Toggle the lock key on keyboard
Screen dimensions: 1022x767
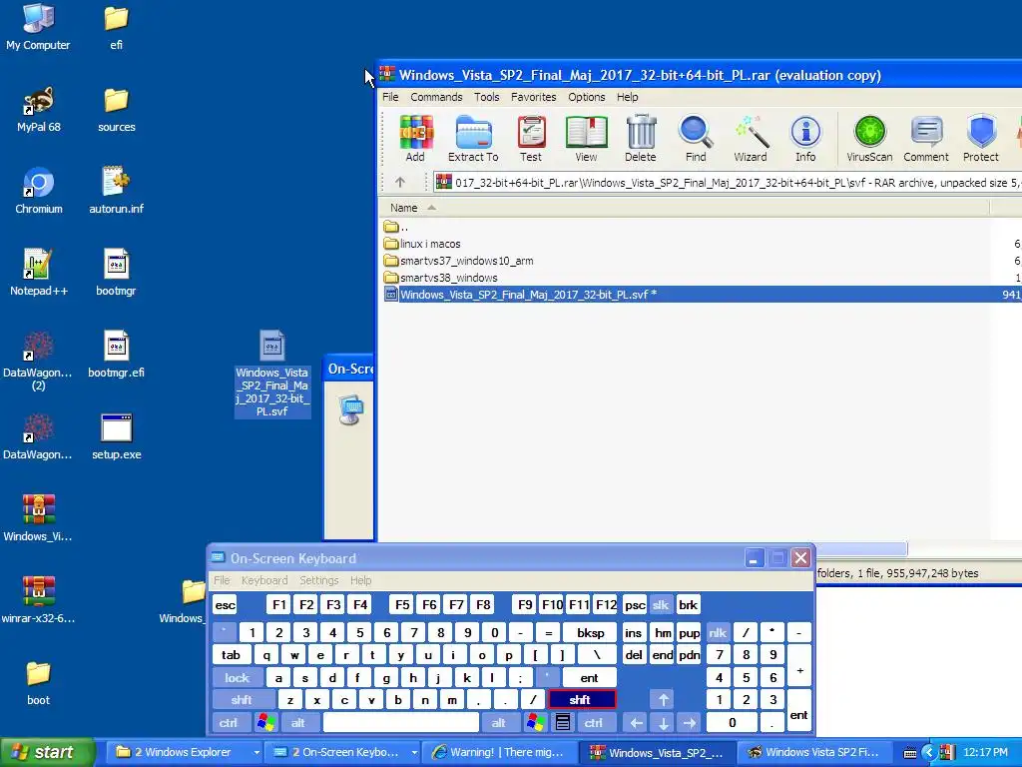tap(238, 678)
